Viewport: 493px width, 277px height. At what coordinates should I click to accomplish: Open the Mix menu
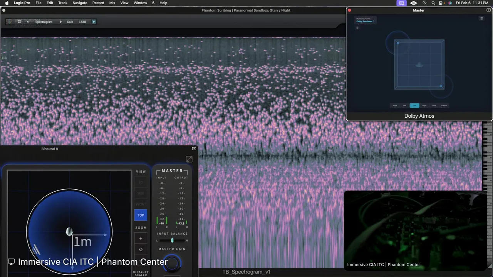(112, 3)
